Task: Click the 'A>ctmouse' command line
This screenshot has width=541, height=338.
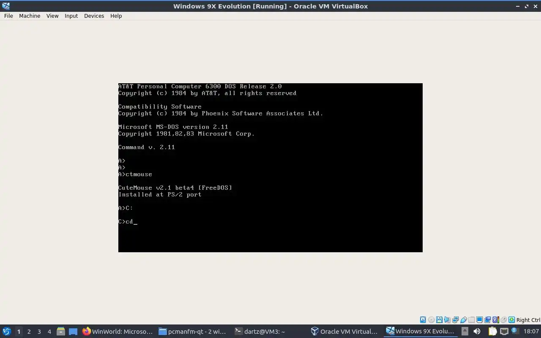Action: pyautogui.click(x=135, y=174)
